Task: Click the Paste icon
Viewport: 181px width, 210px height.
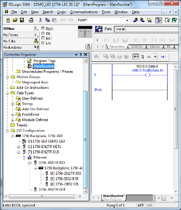Action: click(x=54, y=20)
